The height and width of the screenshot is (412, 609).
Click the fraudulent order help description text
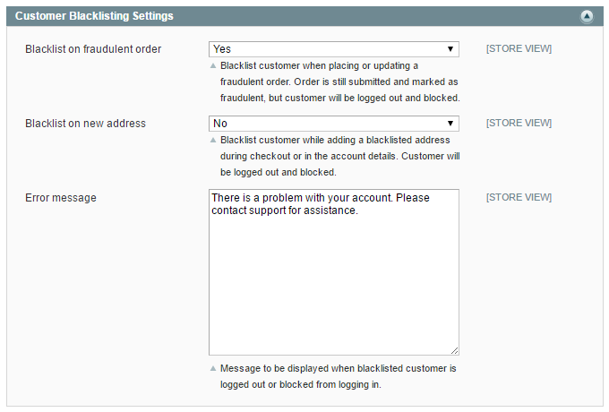pos(339,82)
